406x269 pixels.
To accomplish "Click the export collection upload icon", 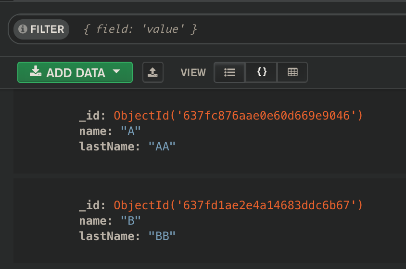I will (153, 72).
